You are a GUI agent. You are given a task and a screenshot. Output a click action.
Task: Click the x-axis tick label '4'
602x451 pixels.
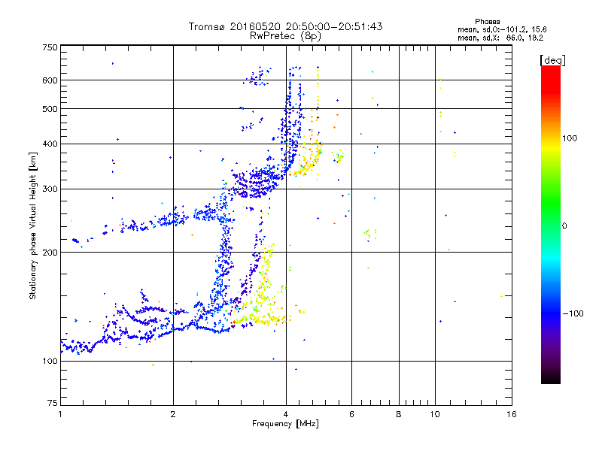286,414
